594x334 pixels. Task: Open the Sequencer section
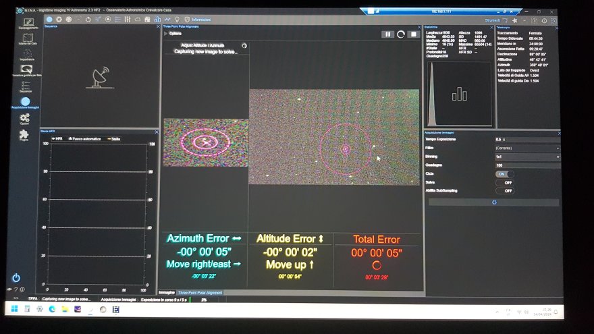click(x=26, y=85)
